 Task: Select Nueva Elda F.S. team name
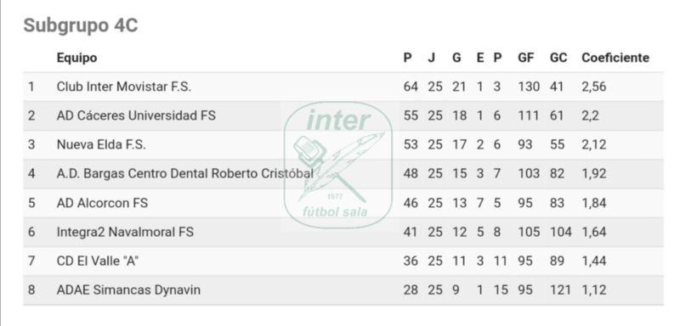(101, 144)
